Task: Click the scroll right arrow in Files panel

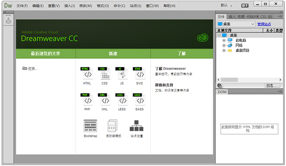Action: click(x=281, y=79)
